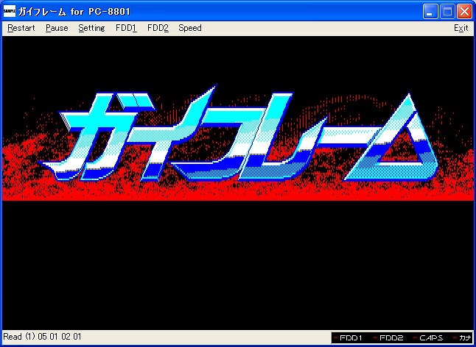The image size is (476, 347).
Task: Open the Restart menu
Action: tap(21, 28)
